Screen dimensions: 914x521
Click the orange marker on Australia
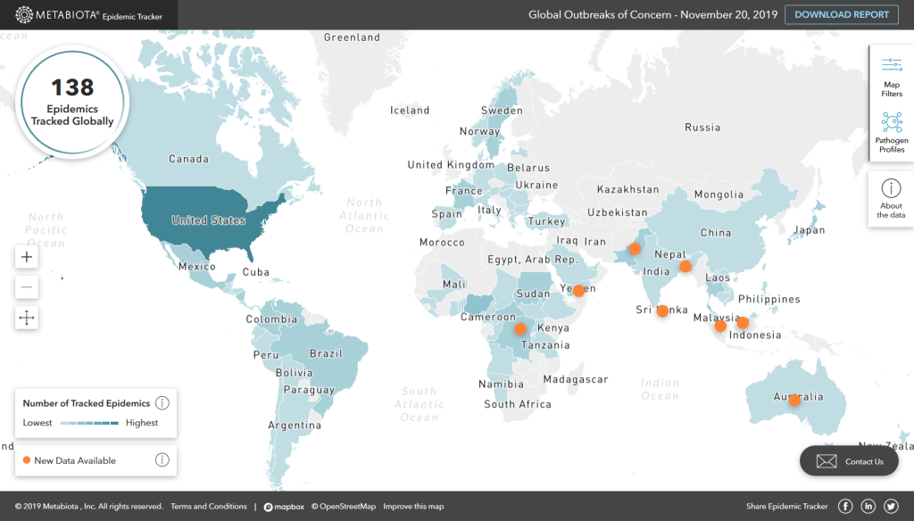click(794, 400)
